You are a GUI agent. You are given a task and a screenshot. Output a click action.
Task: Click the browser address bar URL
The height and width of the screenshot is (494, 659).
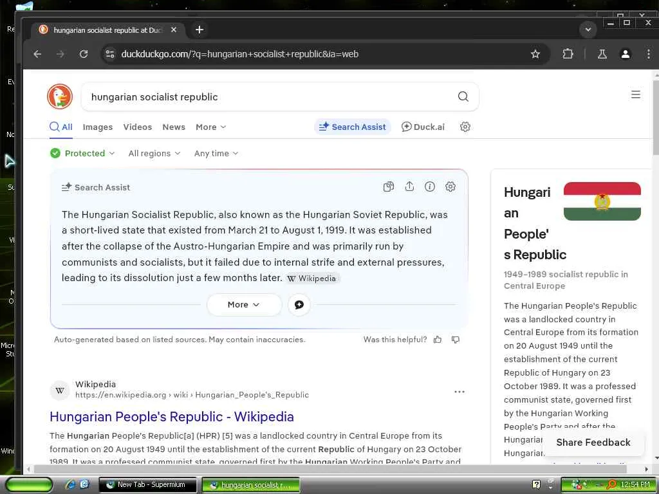click(x=239, y=54)
